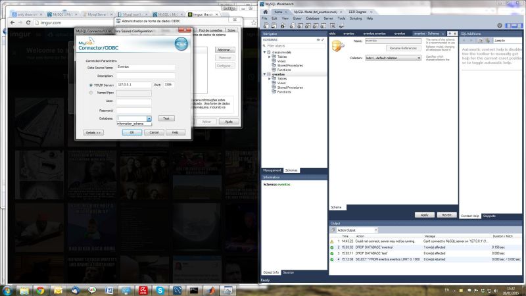
Task: Open Skype from the taskbar
Action: tap(160, 290)
